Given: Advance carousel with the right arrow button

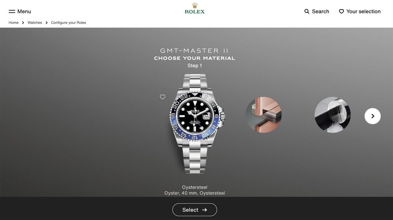Looking at the screenshot, I should pos(372,116).
